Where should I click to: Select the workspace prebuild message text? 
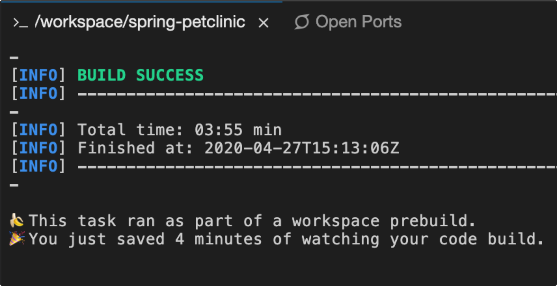(x=249, y=220)
